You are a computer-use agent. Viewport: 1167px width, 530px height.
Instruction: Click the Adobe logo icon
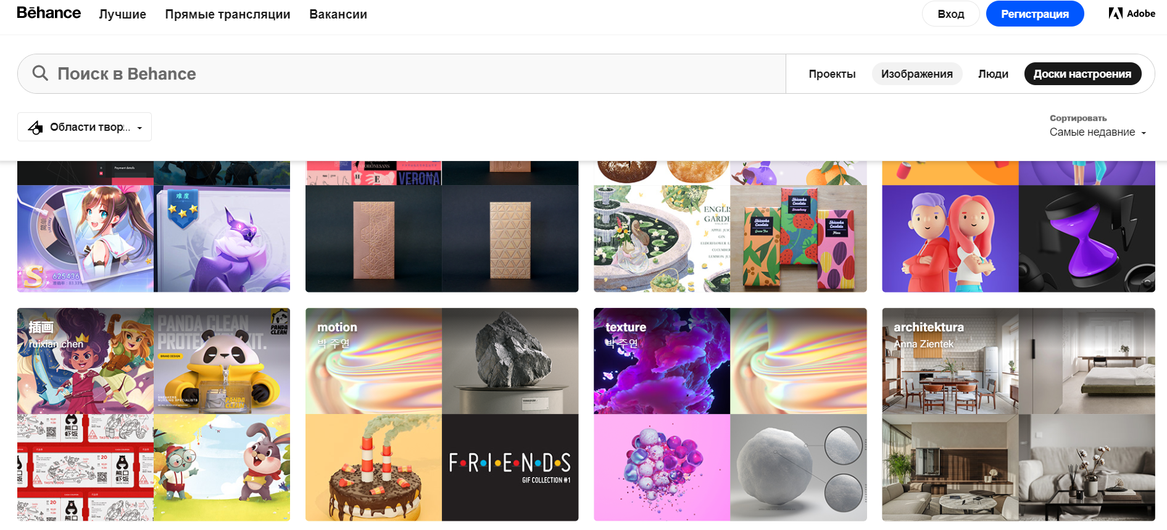pyautogui.click(x=1115, y=14)
